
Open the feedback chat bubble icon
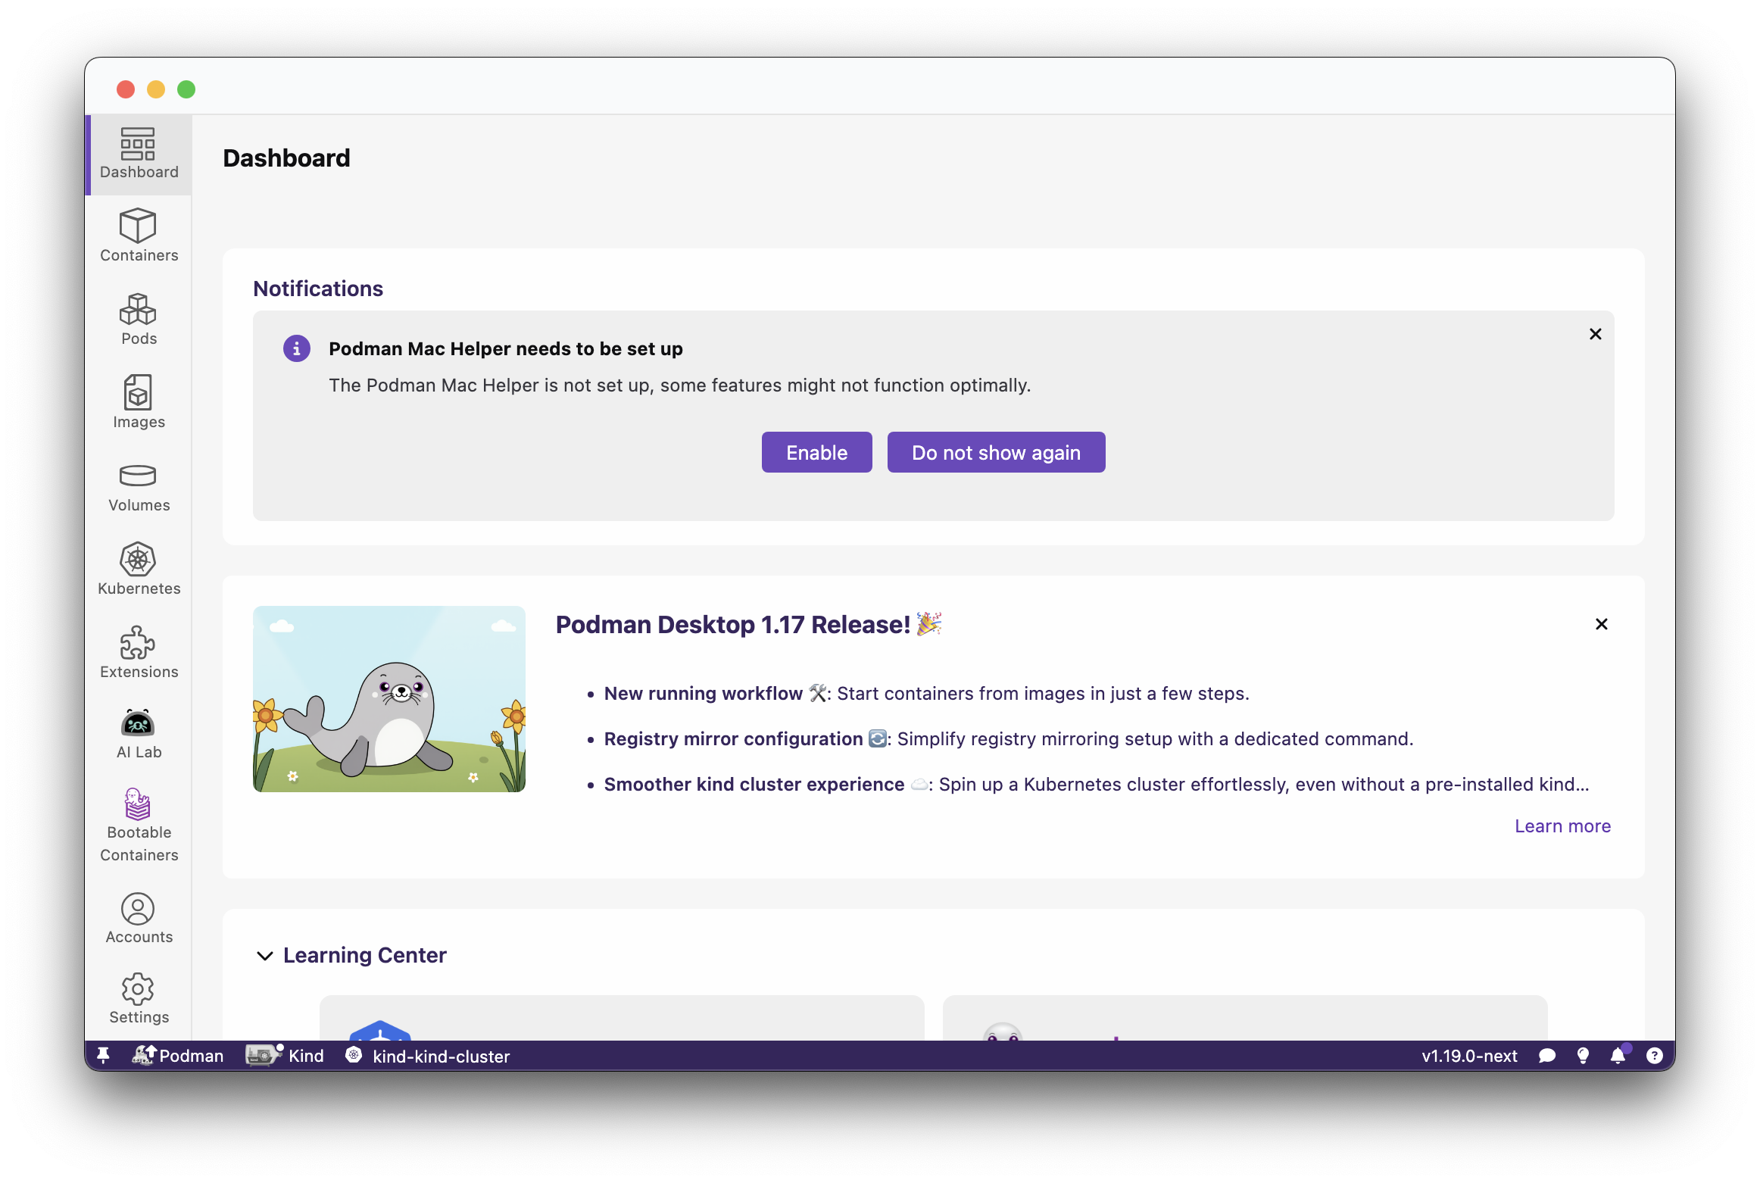(1547, 1055)
